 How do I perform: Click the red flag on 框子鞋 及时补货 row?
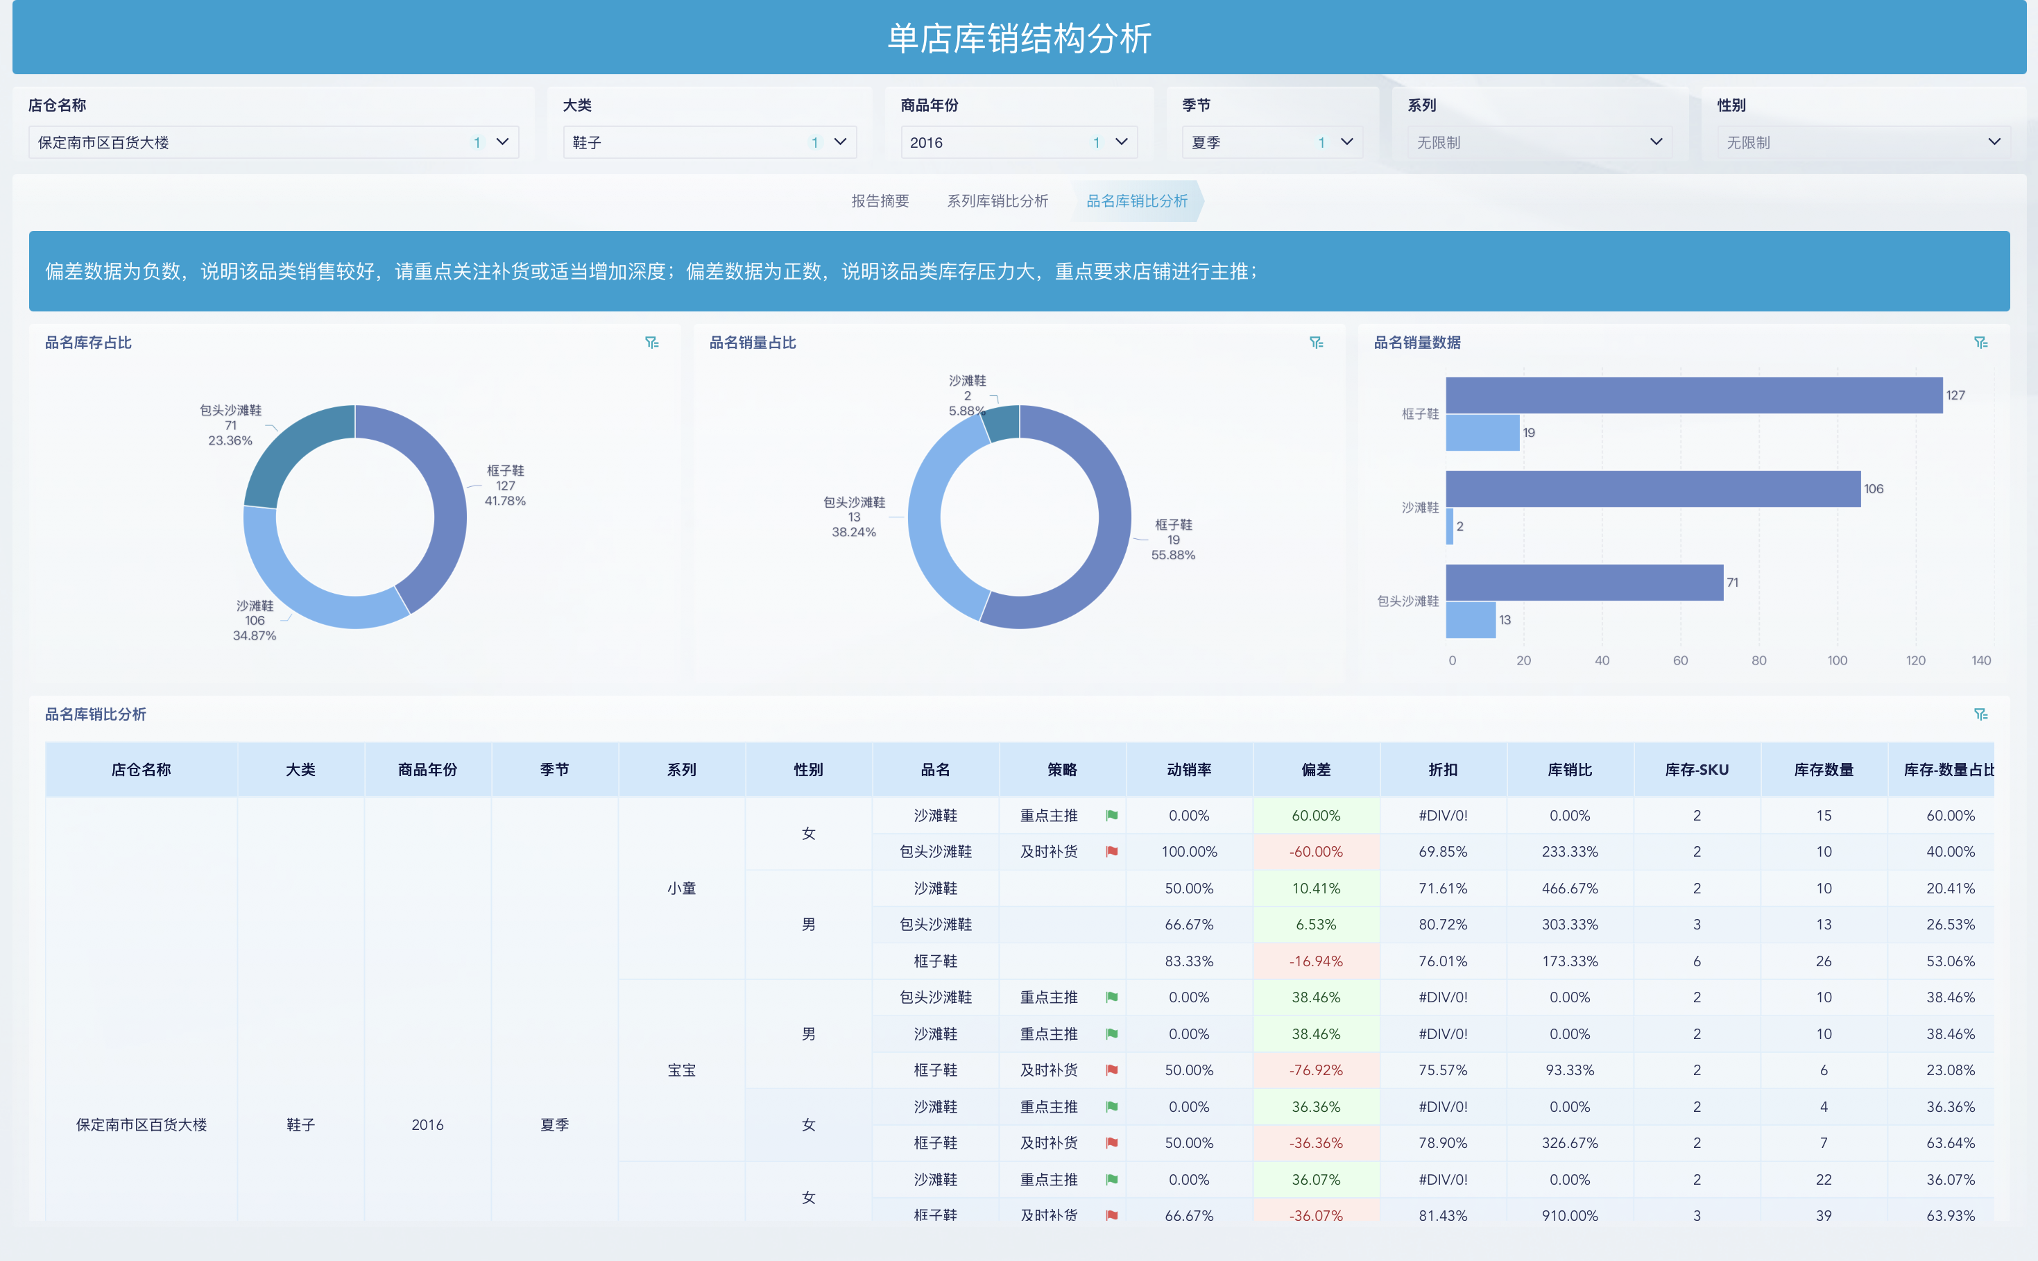click(1111, 1070)
